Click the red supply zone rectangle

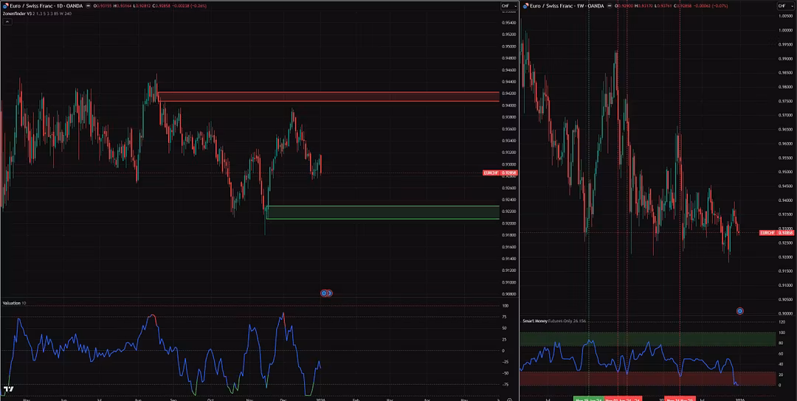[328, 97]
